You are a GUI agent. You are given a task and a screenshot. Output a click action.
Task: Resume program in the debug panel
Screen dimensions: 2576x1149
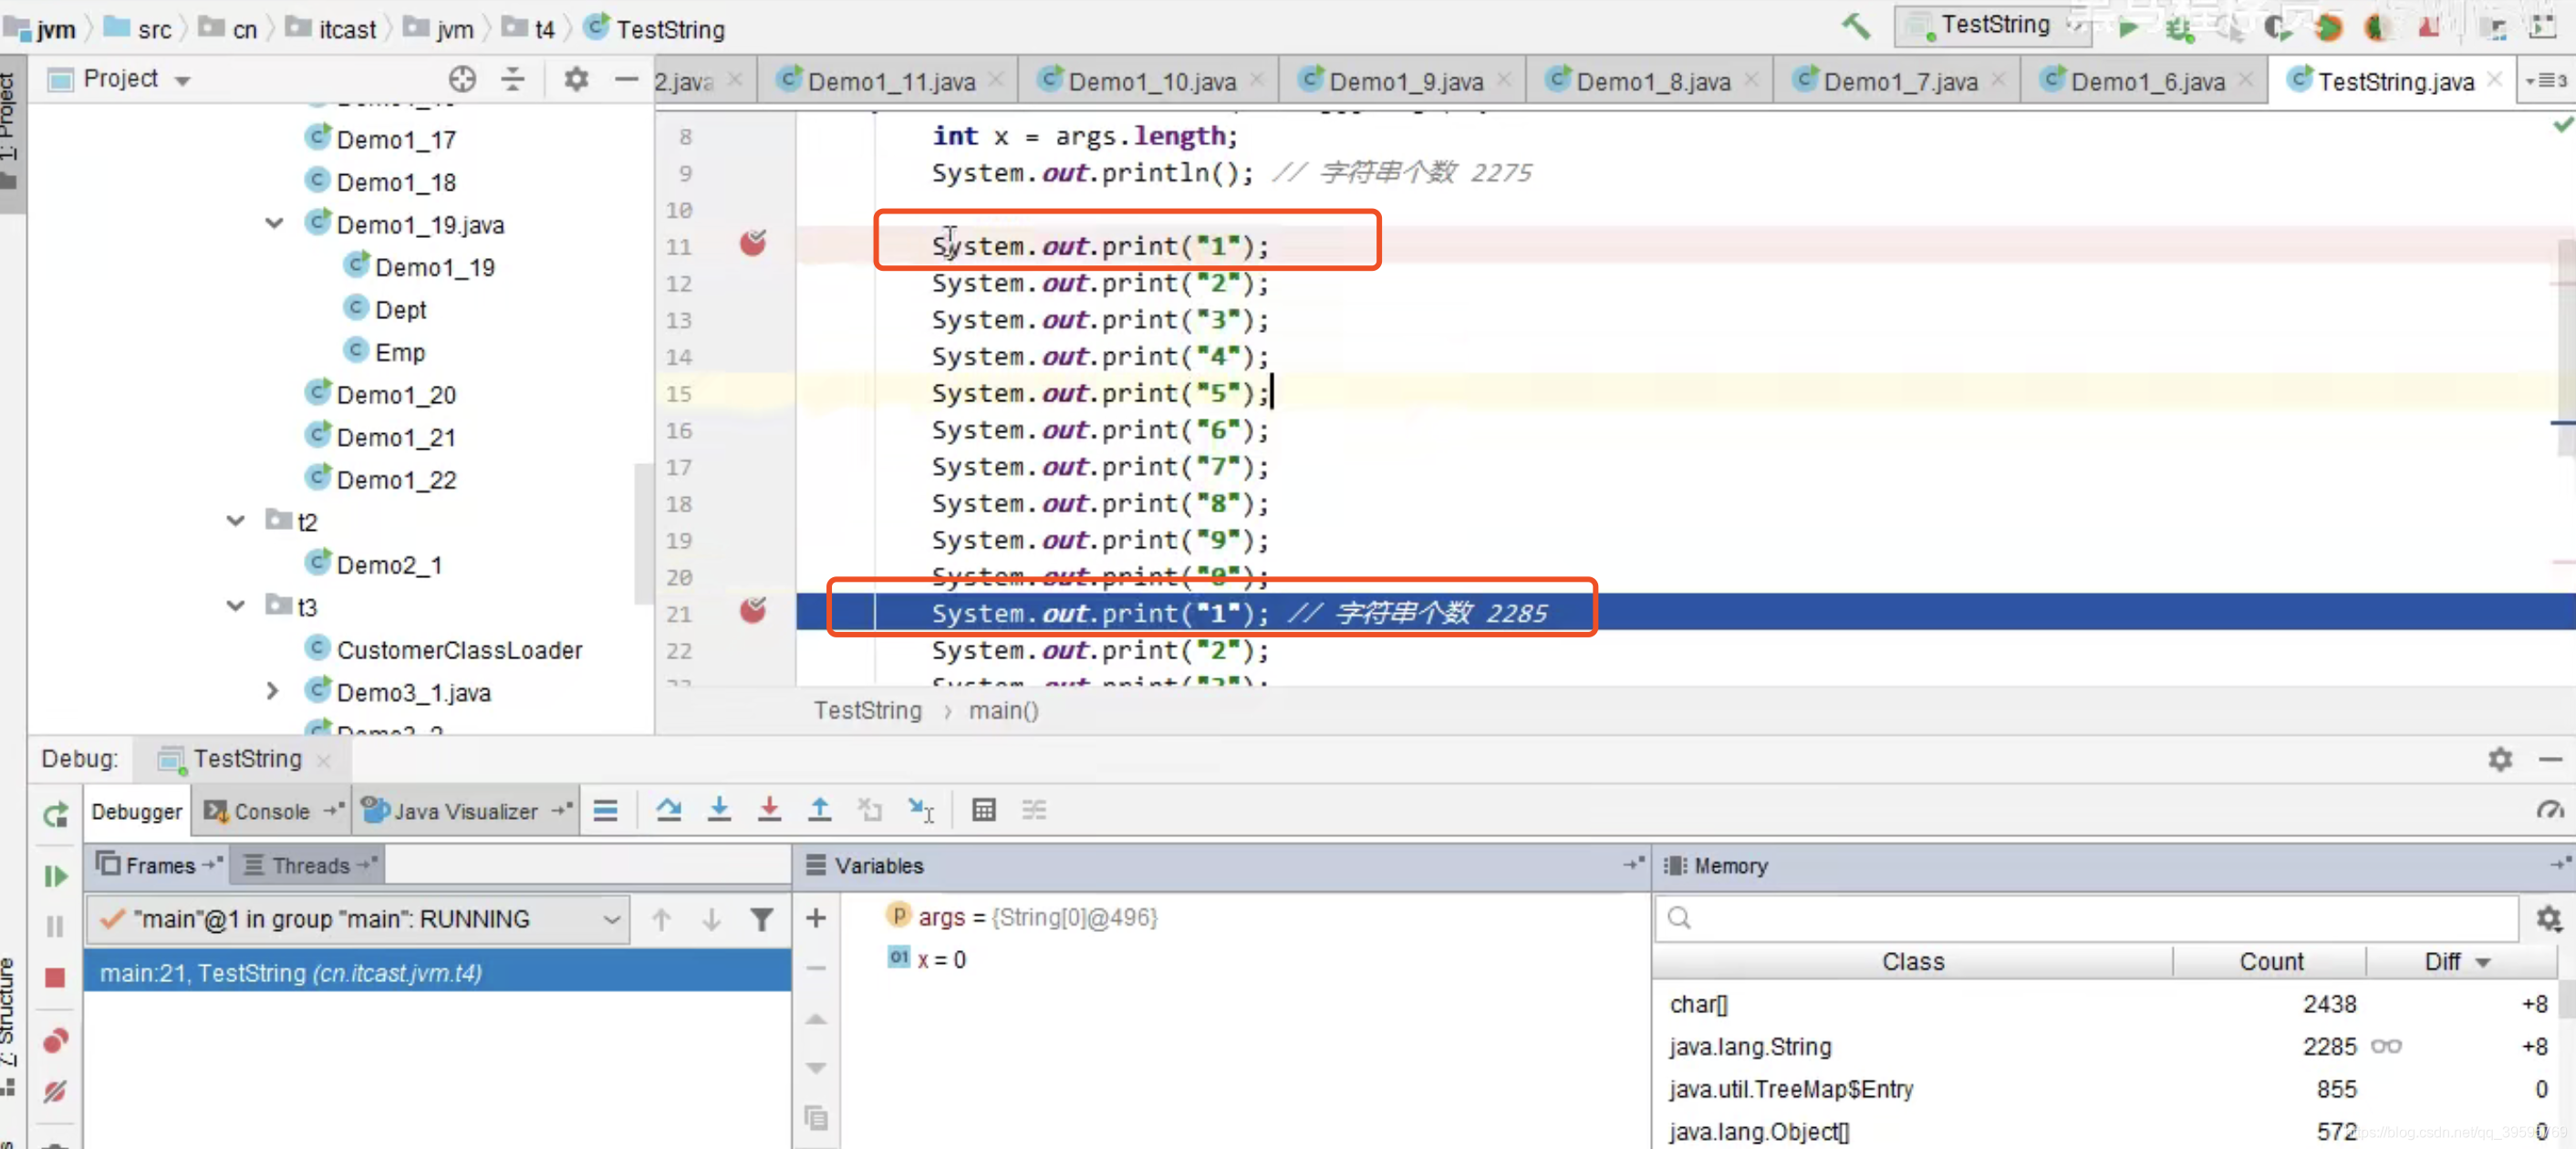point(55,876)
